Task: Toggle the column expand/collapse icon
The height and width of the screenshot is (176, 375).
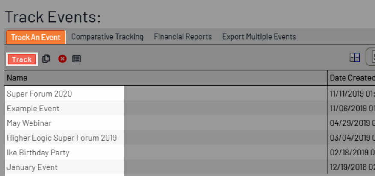Action: coord(354,58)
